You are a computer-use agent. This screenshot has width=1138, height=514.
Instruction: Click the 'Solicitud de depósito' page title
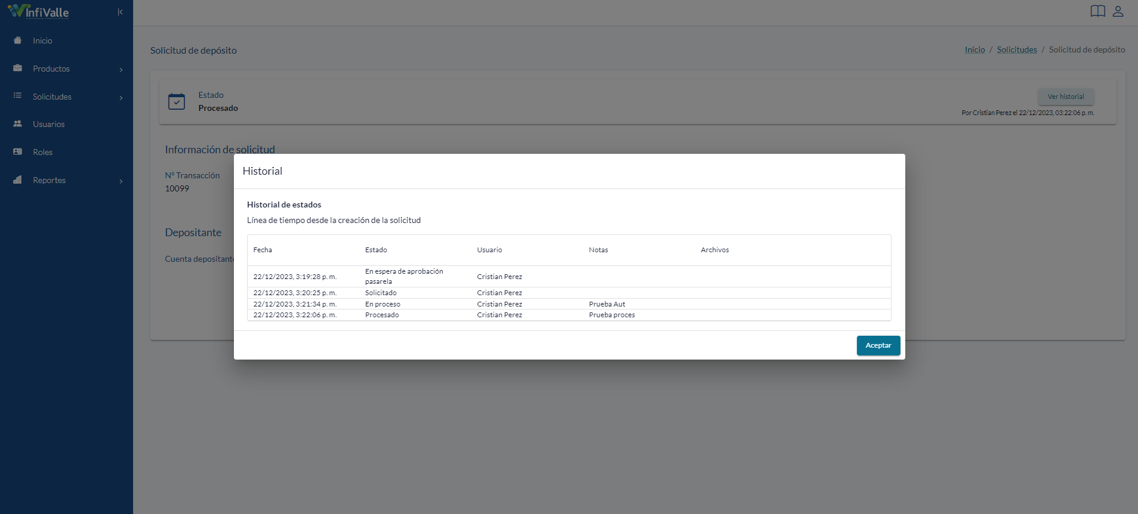(193, 50)
